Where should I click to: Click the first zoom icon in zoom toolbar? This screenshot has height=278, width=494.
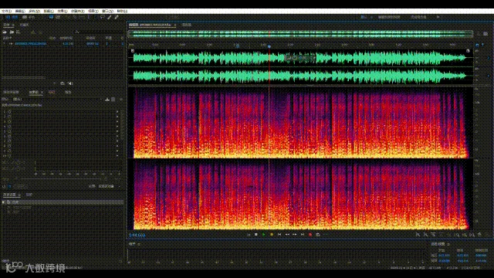point(418,235)
